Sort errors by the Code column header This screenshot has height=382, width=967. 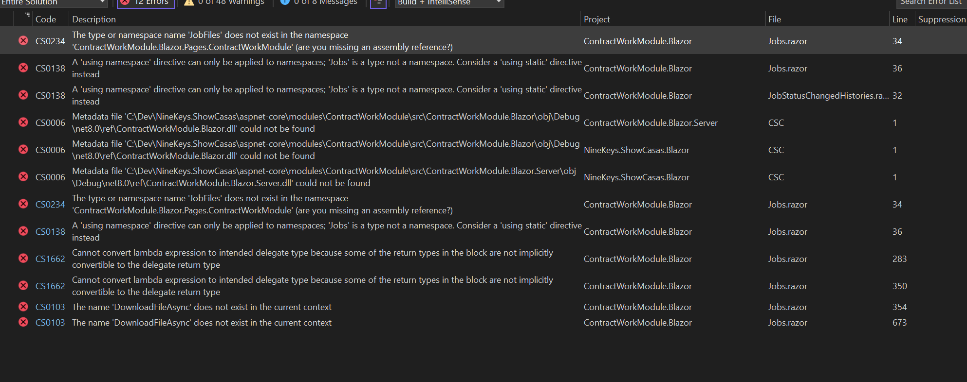(46, 19)
